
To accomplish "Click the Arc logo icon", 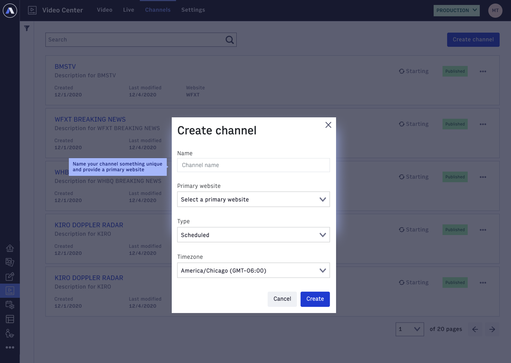I will (x=10, y=10).
